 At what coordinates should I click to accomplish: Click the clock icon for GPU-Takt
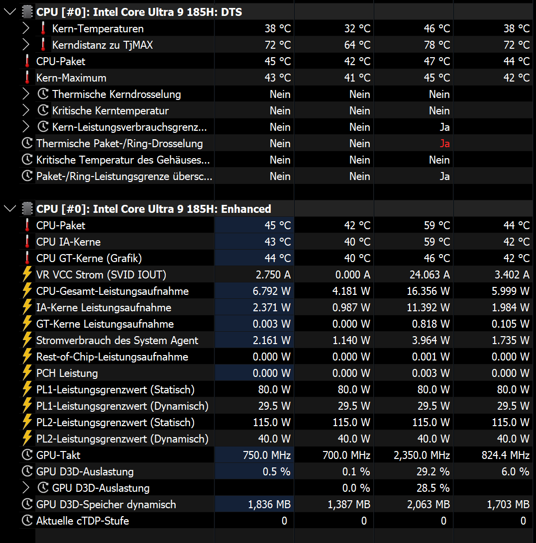27,454
